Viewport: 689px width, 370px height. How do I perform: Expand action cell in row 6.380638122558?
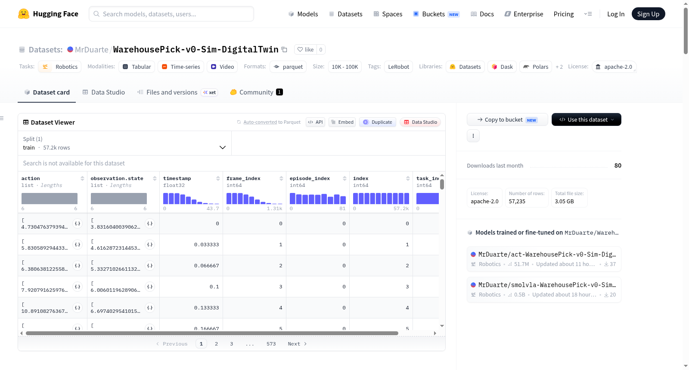point(78,266)
